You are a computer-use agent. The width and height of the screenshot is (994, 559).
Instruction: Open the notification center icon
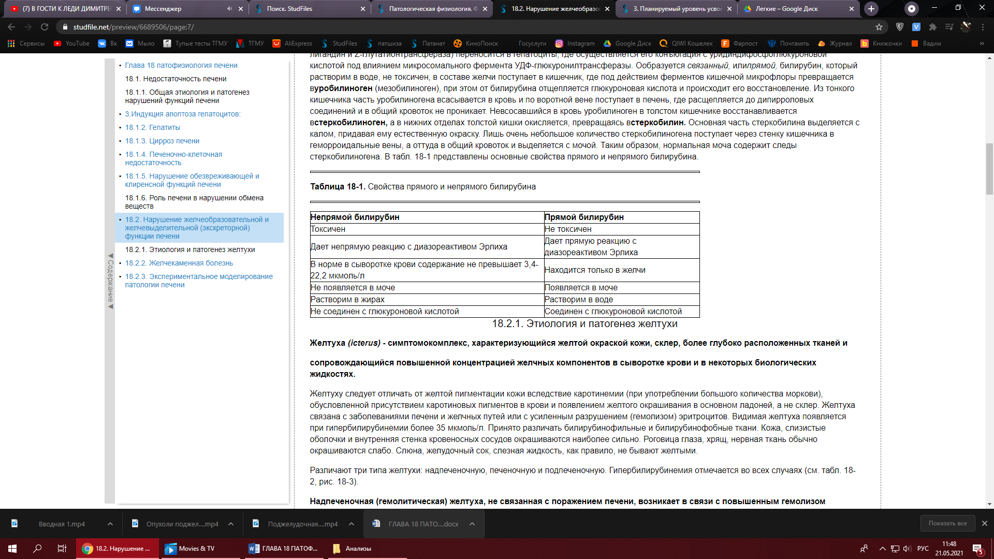(x=978, y=549)
